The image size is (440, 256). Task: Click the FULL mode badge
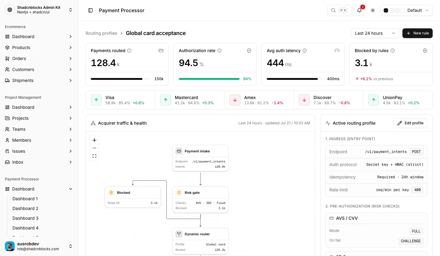(416, 231)
